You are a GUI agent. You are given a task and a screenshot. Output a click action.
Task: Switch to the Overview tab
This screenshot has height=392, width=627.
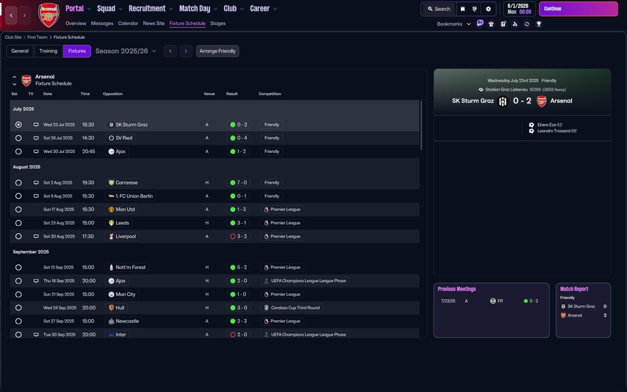[76, 24]
